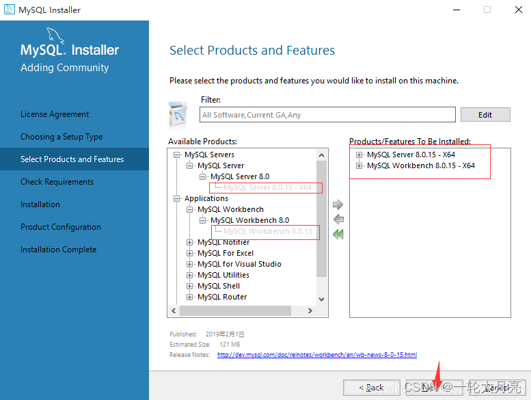This screenshot has width=531, height=400.
Task: Collapse the MySQL Server node in Available Products
Action: pyautogui.click(x=190, y=165)
